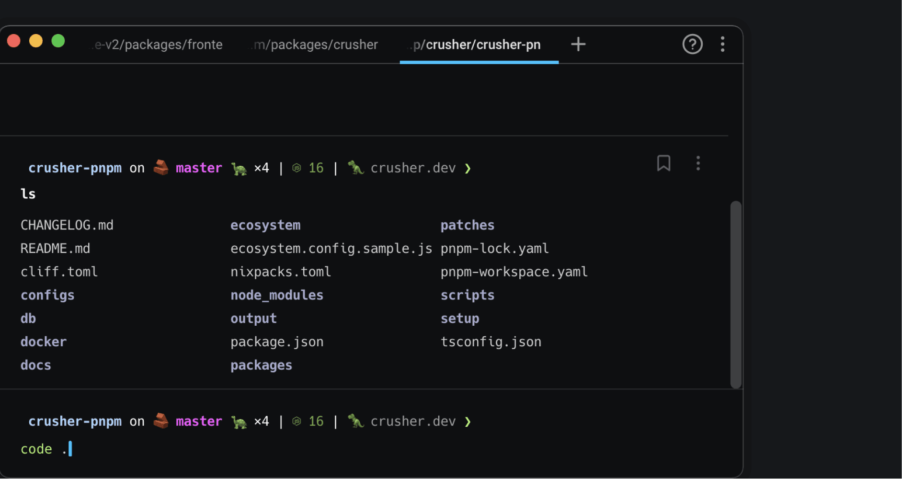Image resolution: width=902 pixels, height=479 pixels.
Task: Select package.json in the directory listing
Action: coord(277,341)
